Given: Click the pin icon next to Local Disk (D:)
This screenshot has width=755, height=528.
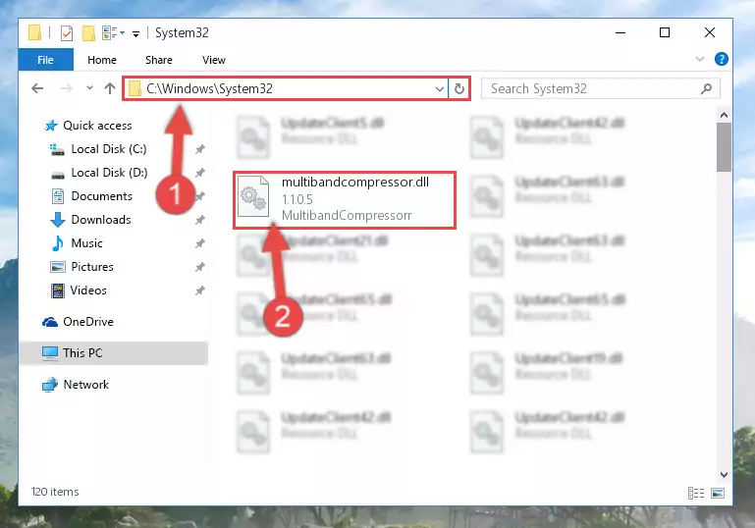Looking at the screenshot, I should click(200, 173).
